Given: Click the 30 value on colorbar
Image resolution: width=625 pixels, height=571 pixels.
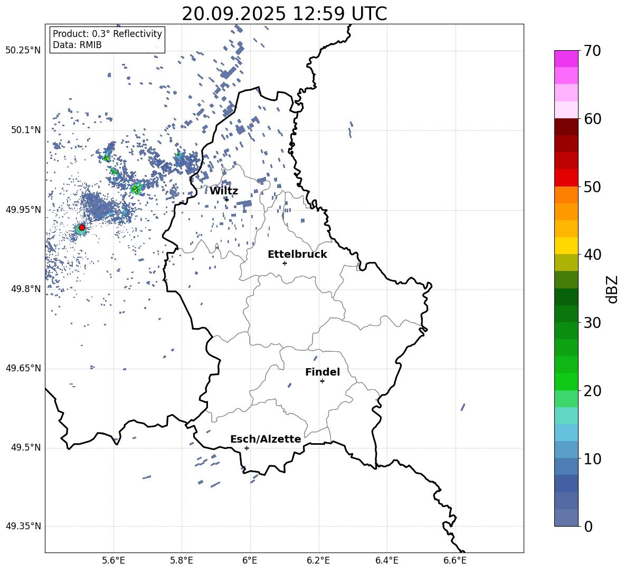Looking at the screenshot, I should (592, 323).
